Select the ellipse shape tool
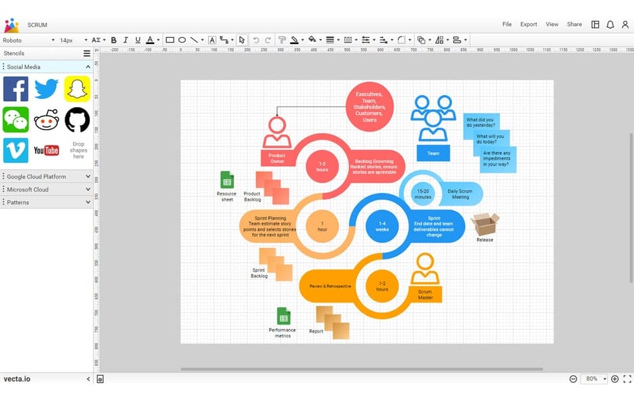Viewport: 634px width, 399px height. (x=182, y=40)
